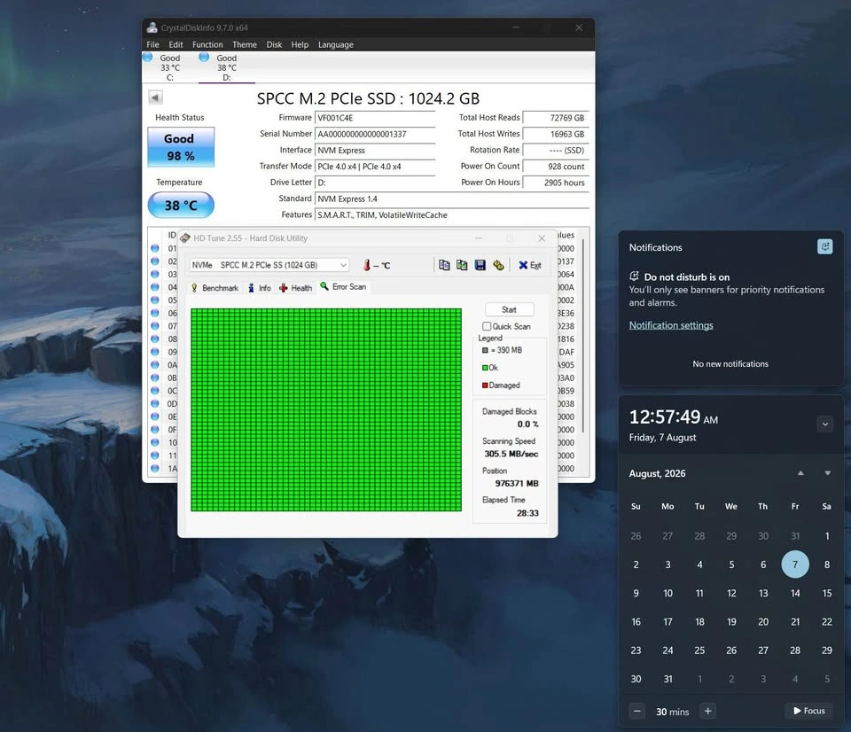The width and height of the screenshot is (851, 732).
Task: Click Total Host Writes value 16963 GB
Action: pos(555,134)
